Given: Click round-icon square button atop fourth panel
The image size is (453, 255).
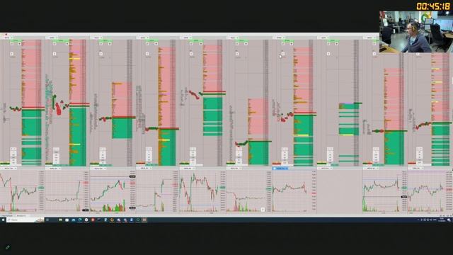Looking at the screenshot, I should click(x=156, y=44).
